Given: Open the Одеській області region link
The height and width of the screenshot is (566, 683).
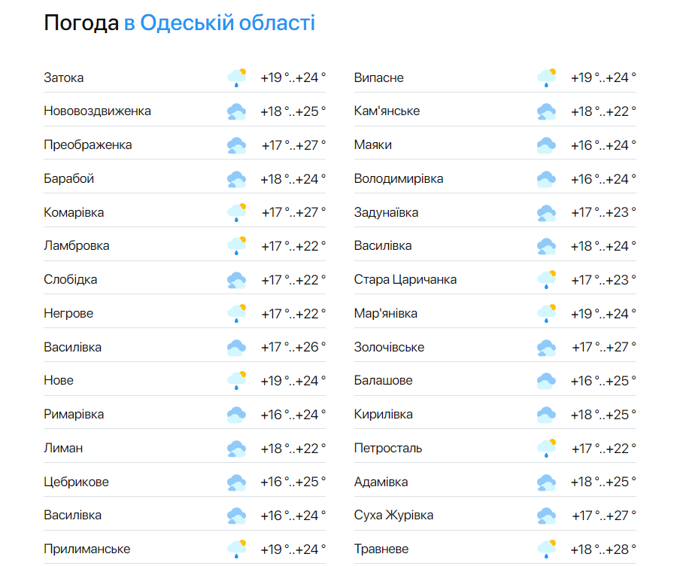Looking at the screenshot, I should pos(218,23).
